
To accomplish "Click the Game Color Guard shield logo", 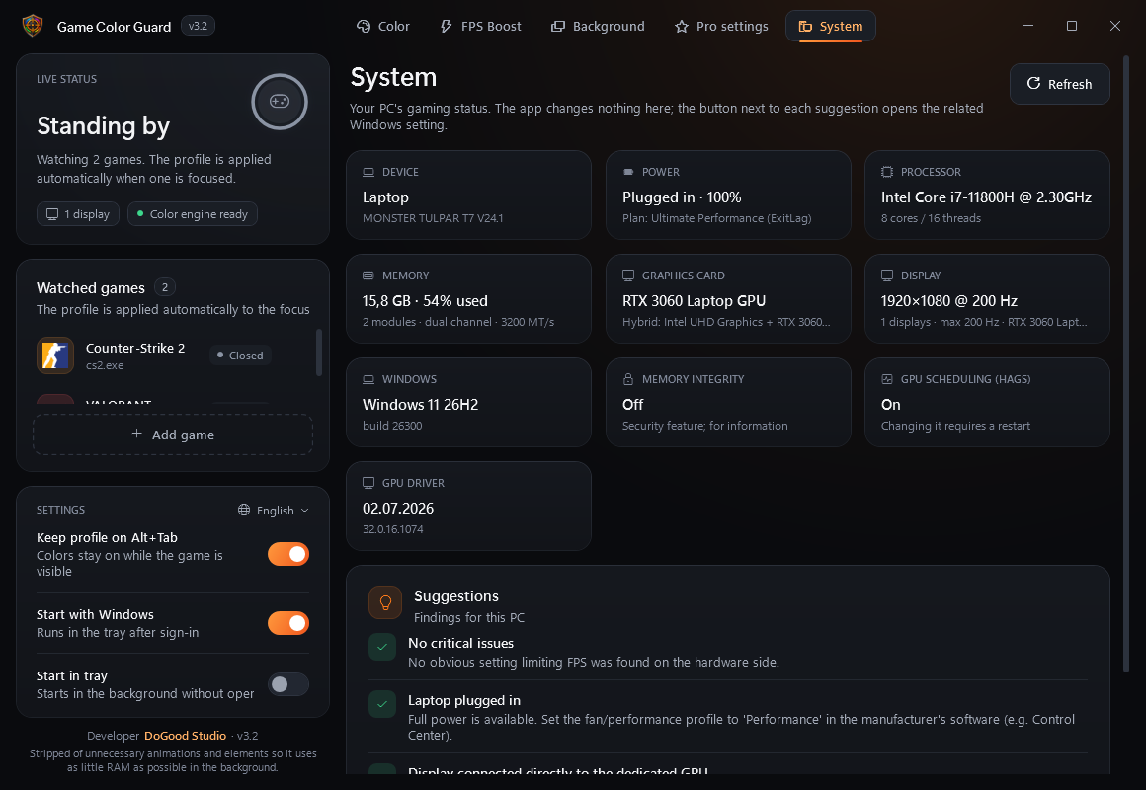I will click(33, 26).
